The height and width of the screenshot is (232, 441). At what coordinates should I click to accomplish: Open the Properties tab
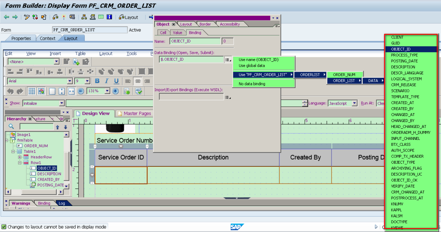click(21, 38)
